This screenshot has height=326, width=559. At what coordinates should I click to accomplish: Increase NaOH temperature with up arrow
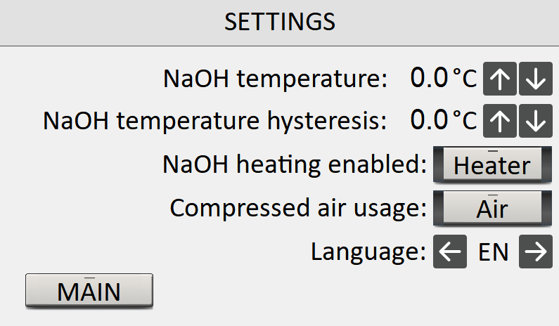[500, 79]
